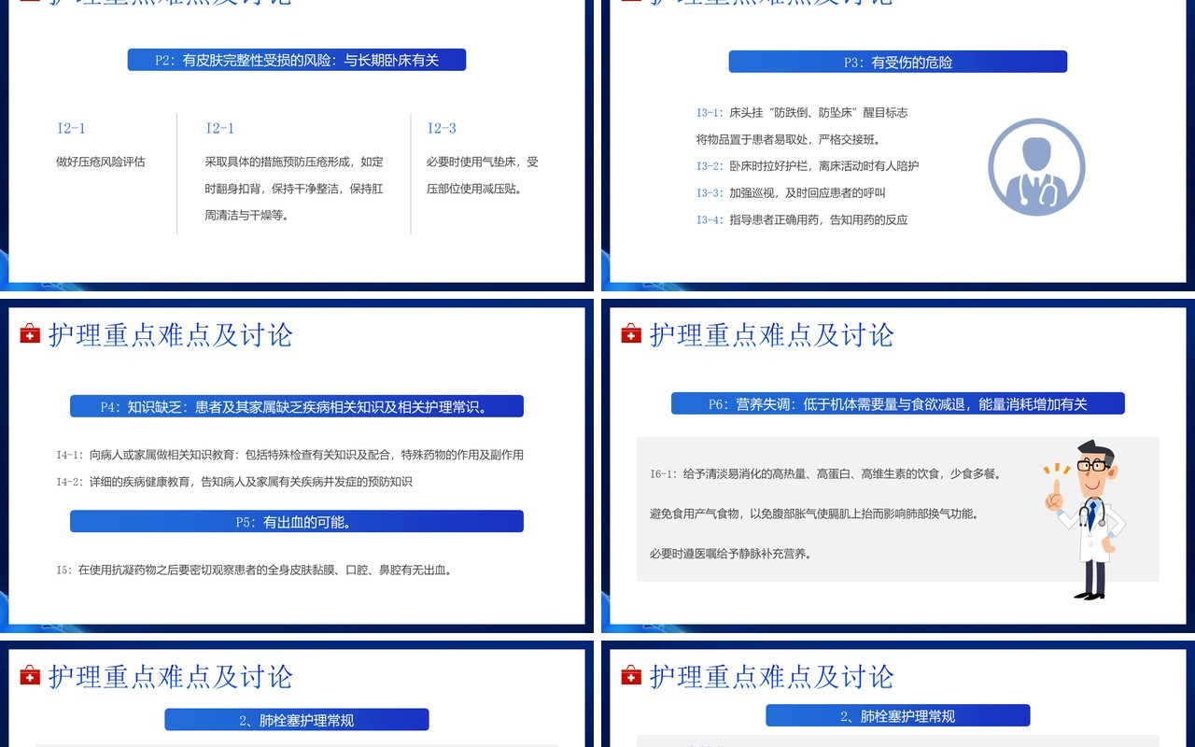1195x747 pixels.
Task: Click the I2-3 column heading
Action: [442, 128]
